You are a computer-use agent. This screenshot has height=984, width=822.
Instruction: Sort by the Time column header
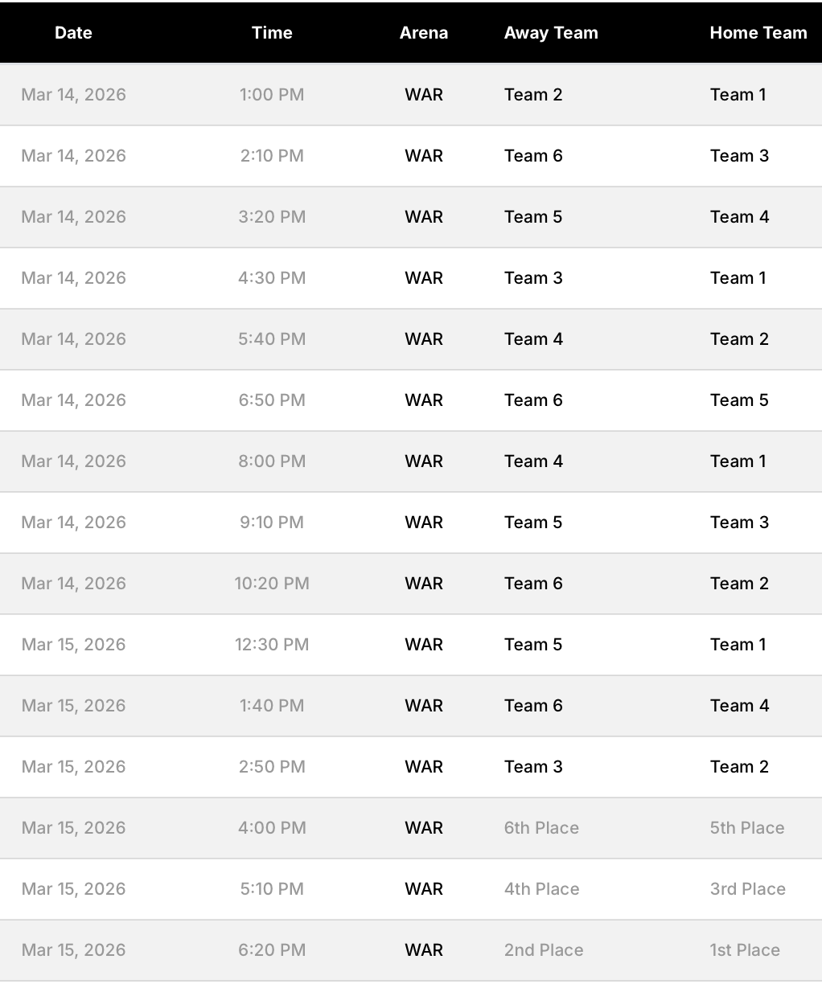pos(272,33)
